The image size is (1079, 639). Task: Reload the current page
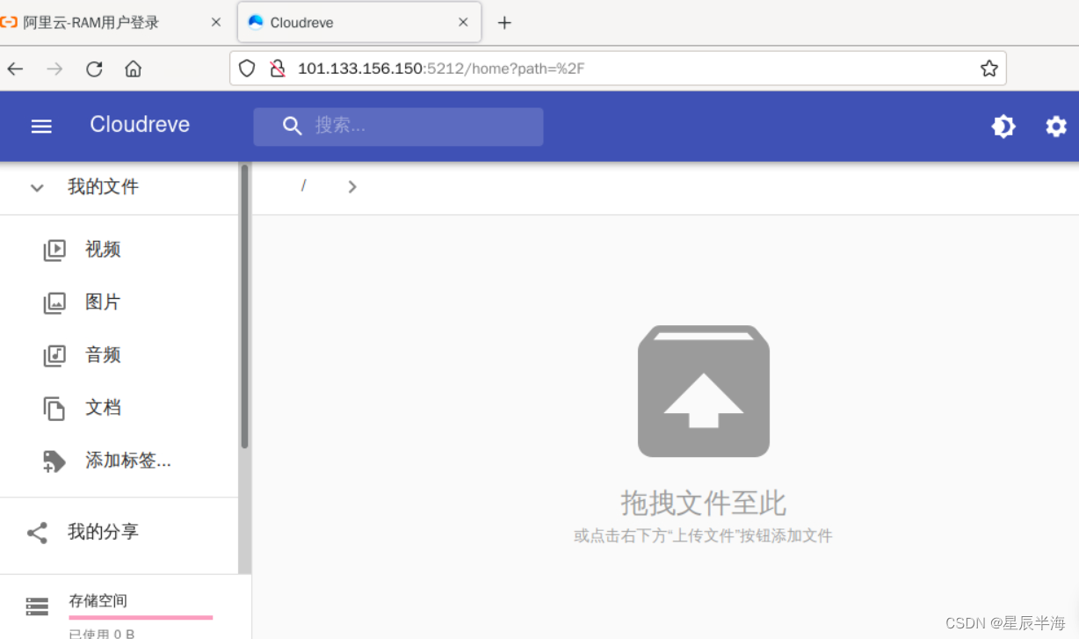[x=94, y=69]
